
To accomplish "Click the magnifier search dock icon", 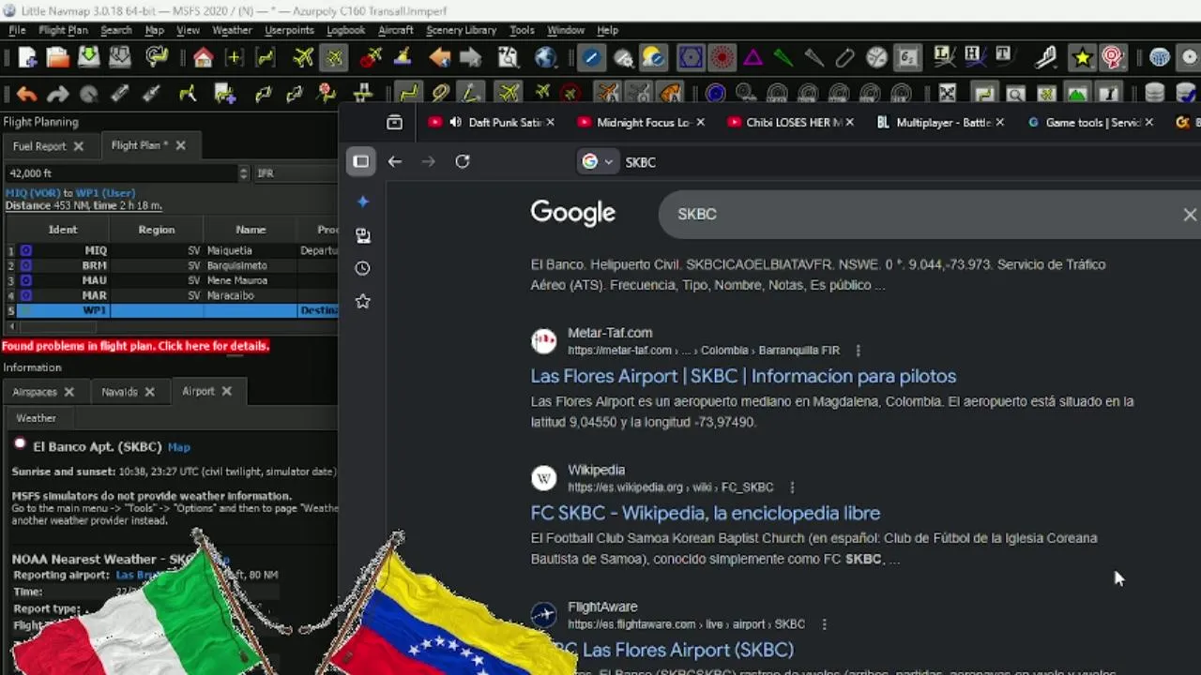I will coord(1015,94).
